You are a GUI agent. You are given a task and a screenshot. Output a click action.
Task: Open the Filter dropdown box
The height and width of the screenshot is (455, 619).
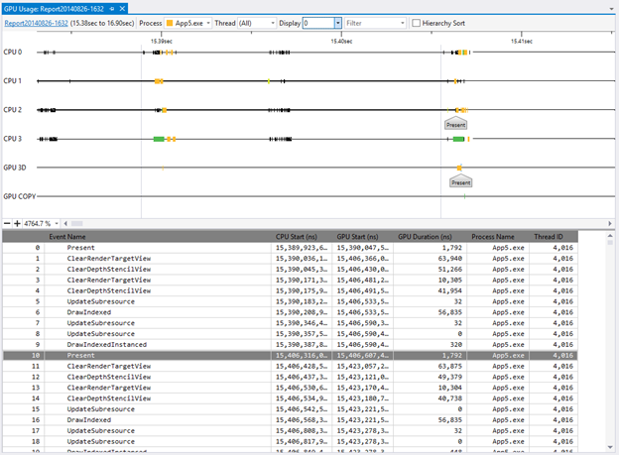[x=402, y=22]
